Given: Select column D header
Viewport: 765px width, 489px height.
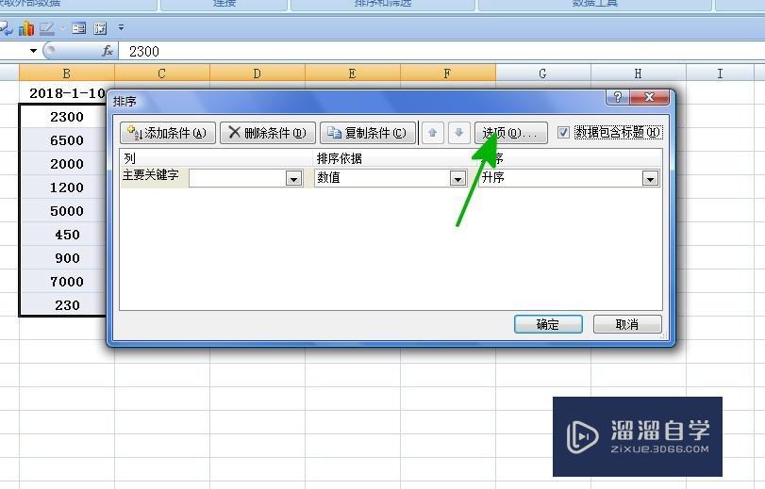Looking at the screenshot, I should pyautogui.click(x=258, y=73).
